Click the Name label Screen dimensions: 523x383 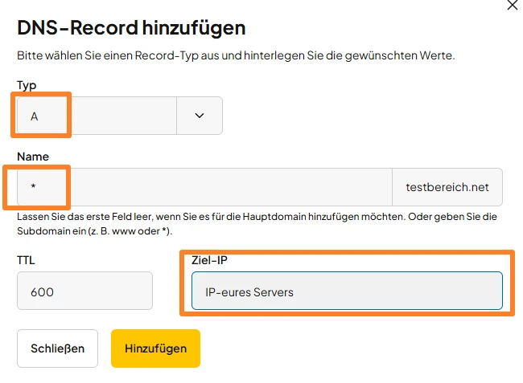tap(33, 157)
